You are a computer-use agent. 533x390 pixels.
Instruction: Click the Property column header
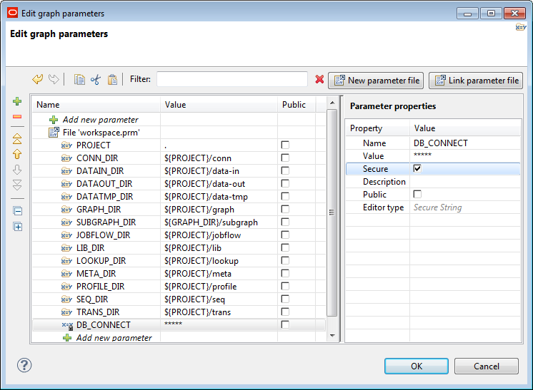click(x=378, y=128)
